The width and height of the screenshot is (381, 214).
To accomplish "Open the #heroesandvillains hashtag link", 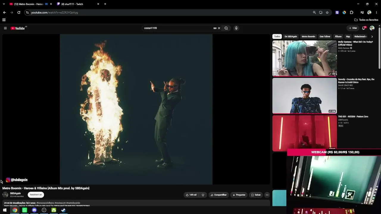I will [45, 203].
